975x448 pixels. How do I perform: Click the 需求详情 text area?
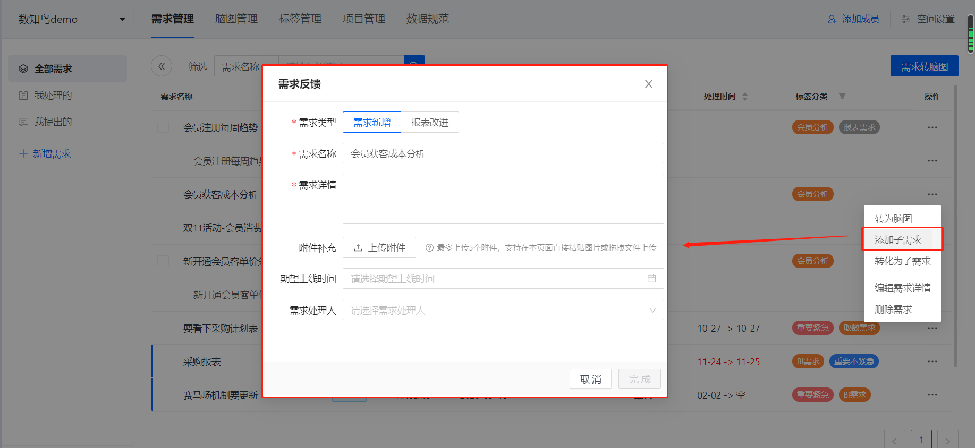coord(503,199)
